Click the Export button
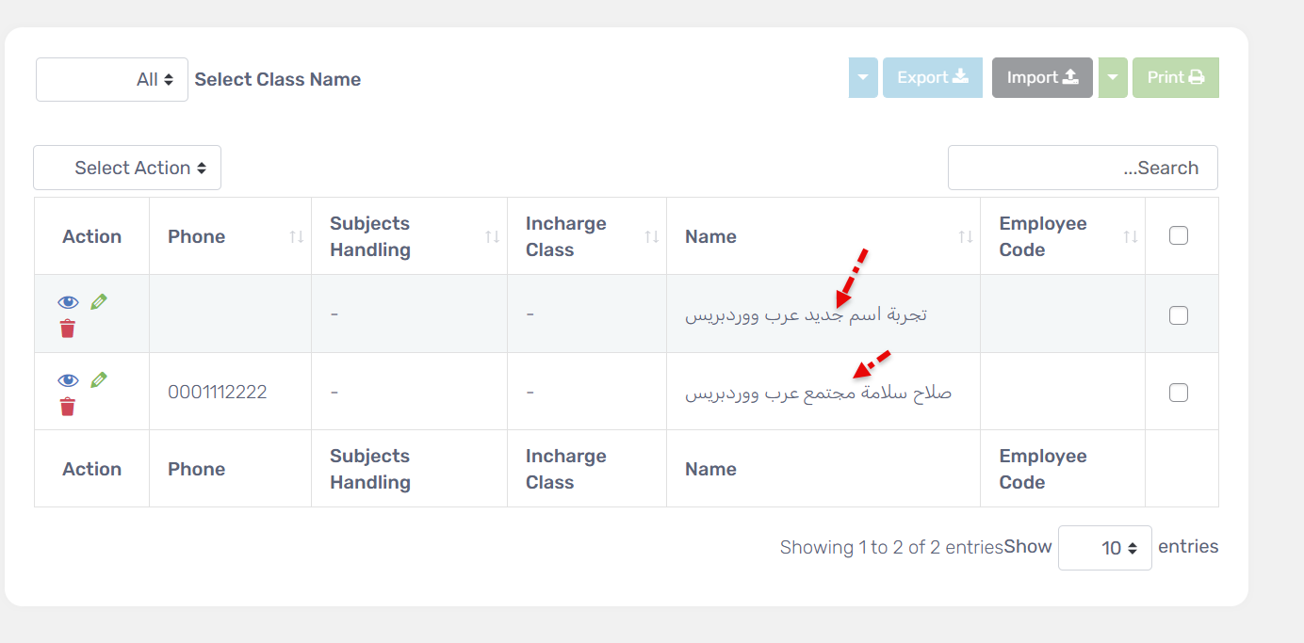 point(932,77)
